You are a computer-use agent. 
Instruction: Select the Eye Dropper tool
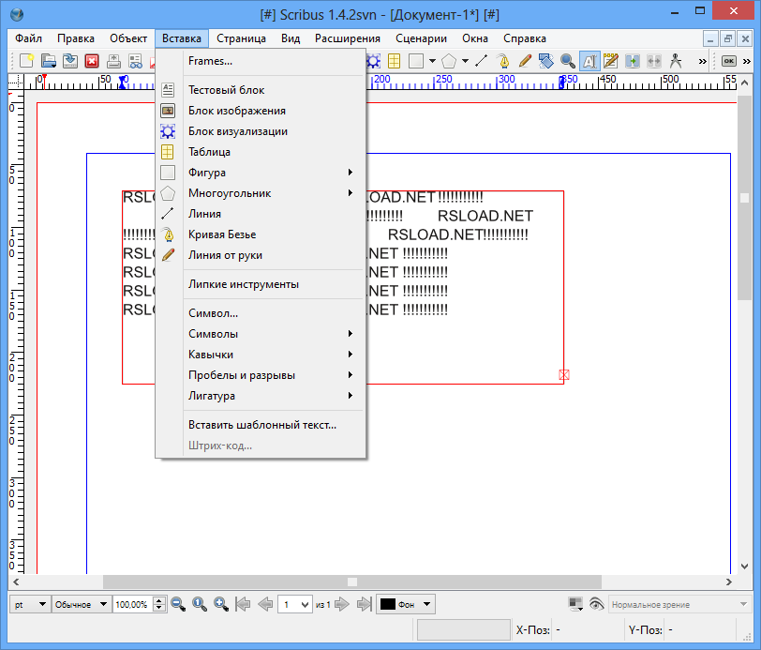coord(675,60)
